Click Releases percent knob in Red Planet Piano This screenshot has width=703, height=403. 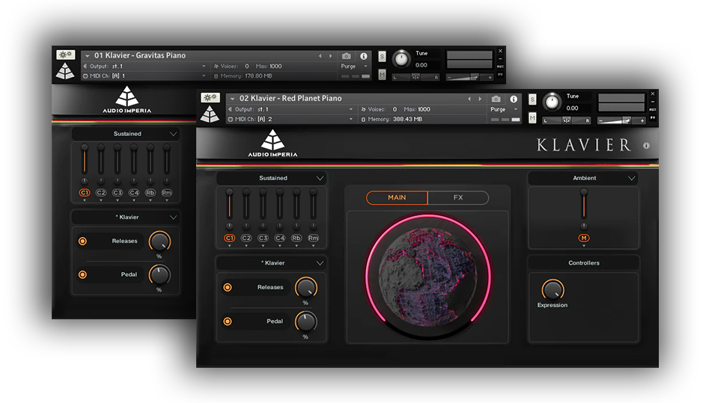[305, 287]
